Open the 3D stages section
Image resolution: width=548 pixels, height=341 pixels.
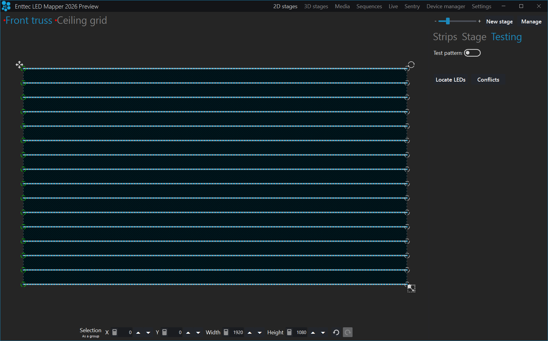coord(316,6)
